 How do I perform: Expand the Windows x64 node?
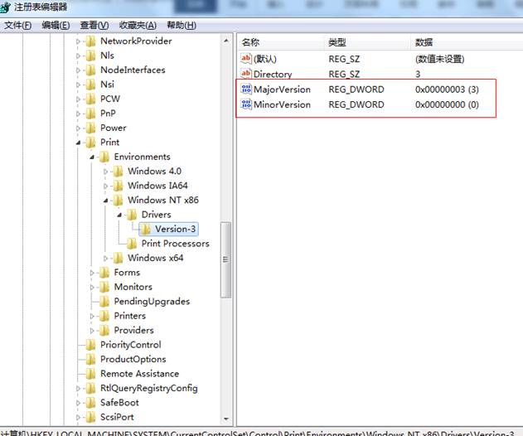pyautogui.click(x=106, y=258)
